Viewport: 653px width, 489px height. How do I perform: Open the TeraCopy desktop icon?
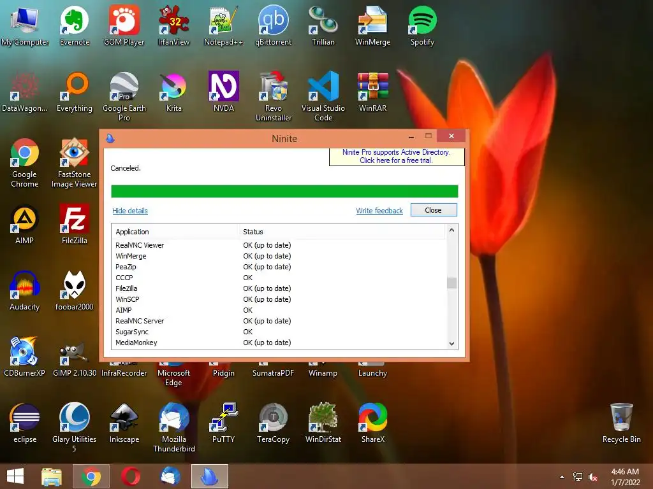point(273,423)
